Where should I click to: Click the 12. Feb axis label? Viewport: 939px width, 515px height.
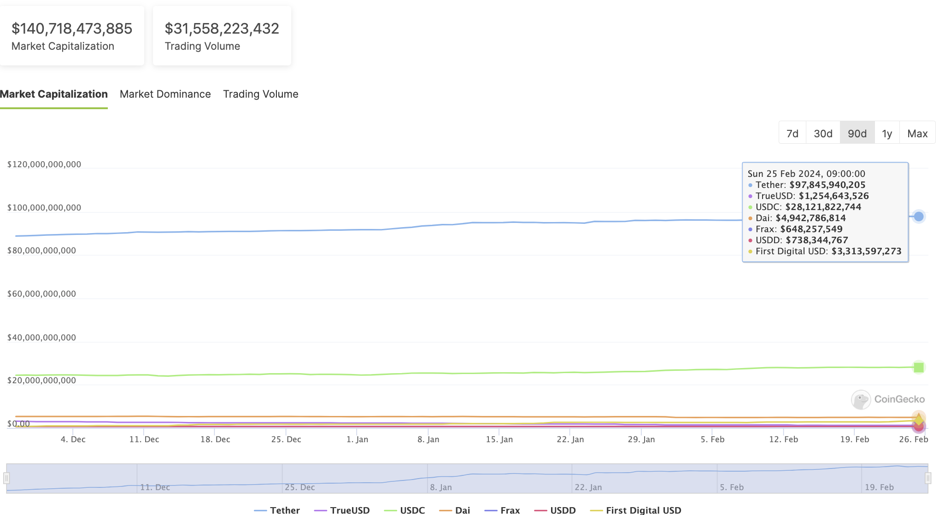click(783, 439)
